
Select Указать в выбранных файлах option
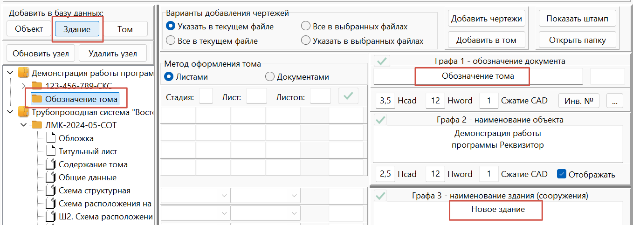(x=362, y=41)
